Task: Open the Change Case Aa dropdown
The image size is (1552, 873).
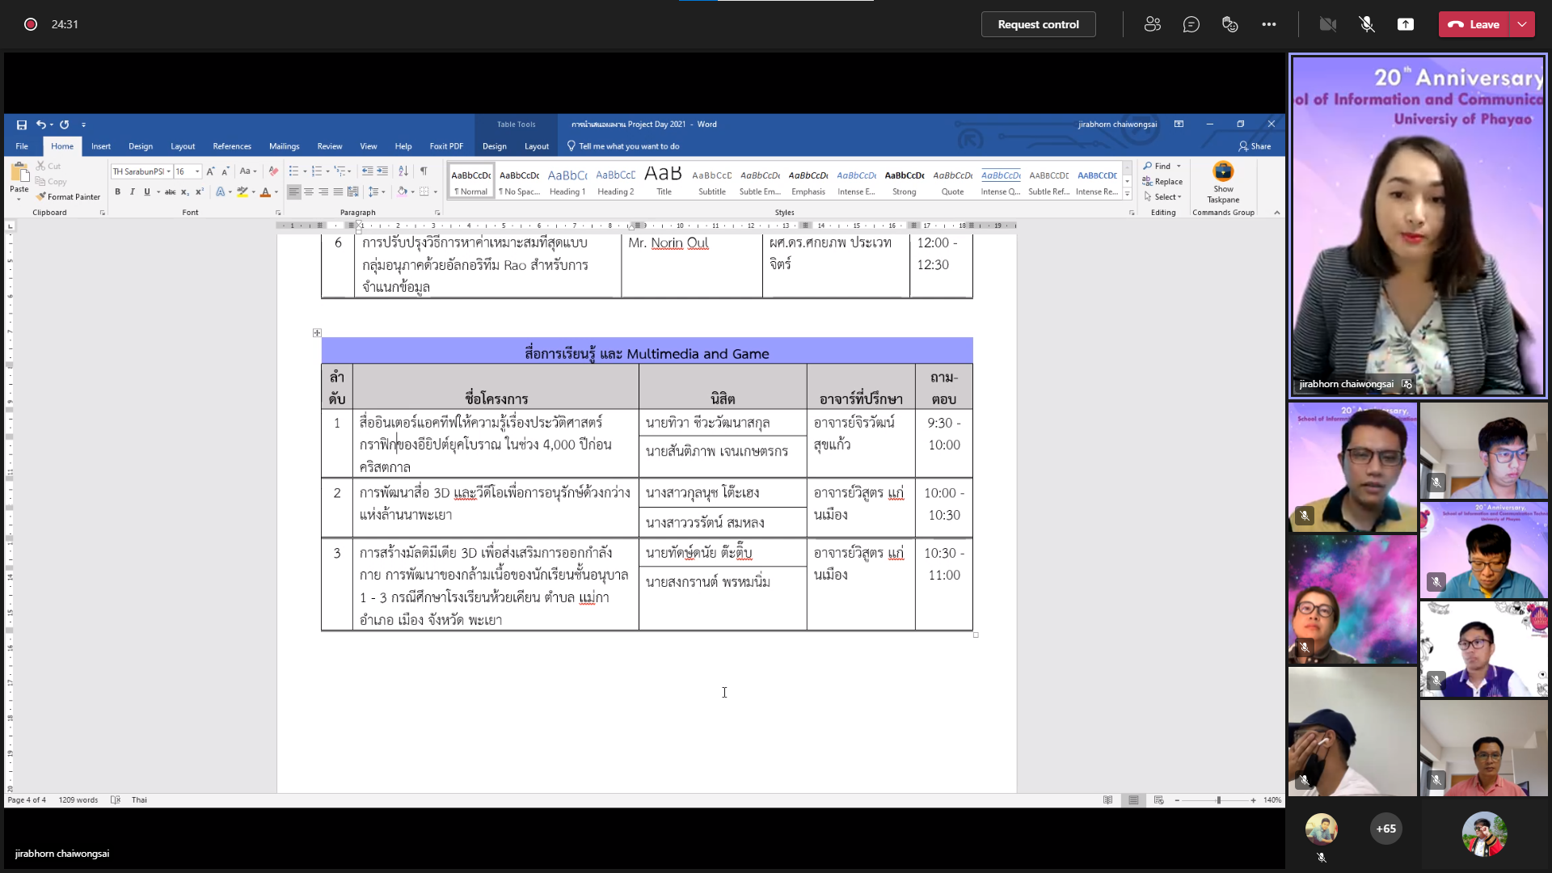Action: coord(247,171)
